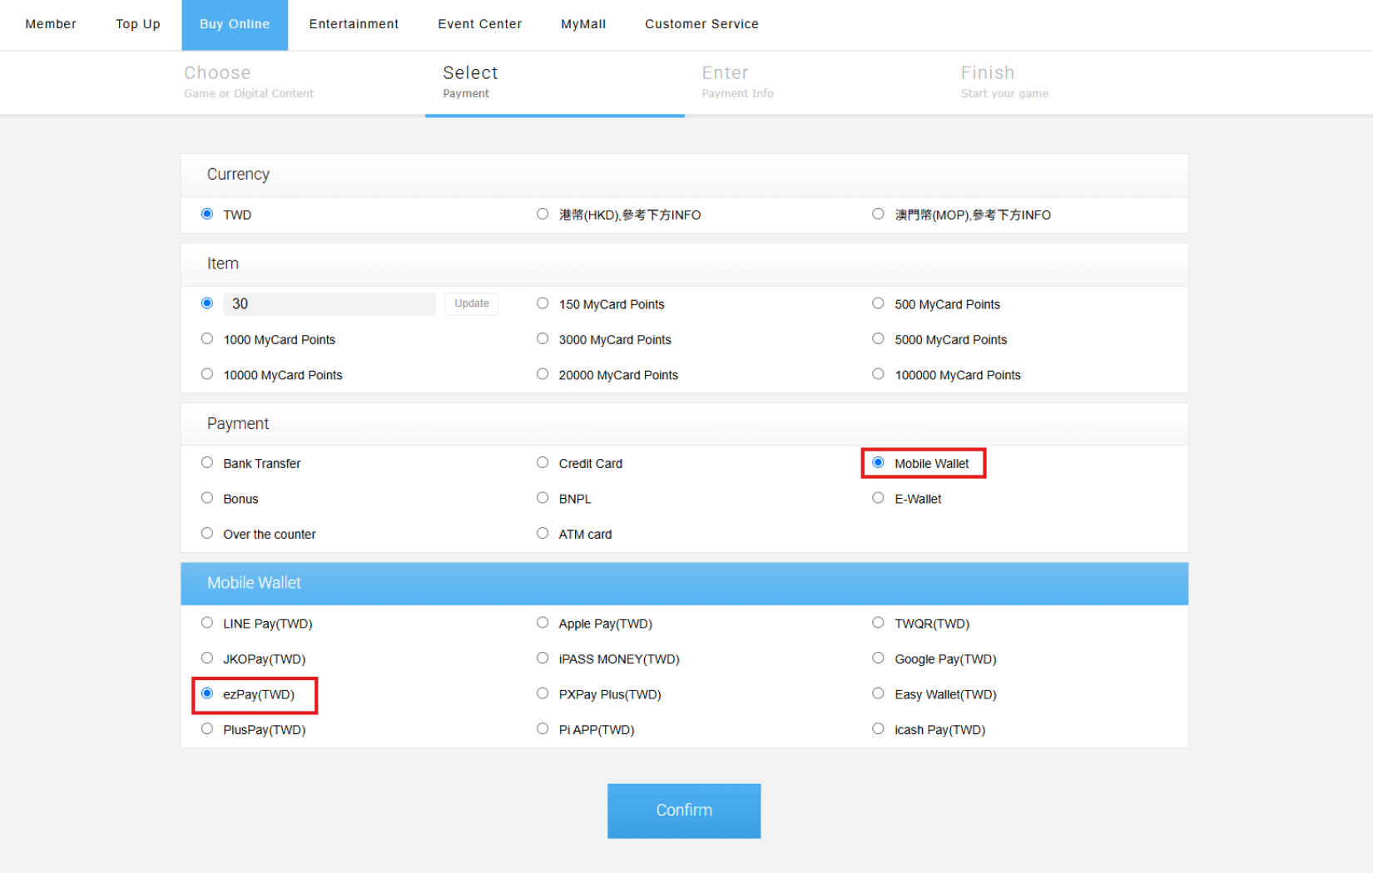The image size is (1373, 873).
Task: Open the Entertainment menu
Action: 354,24
